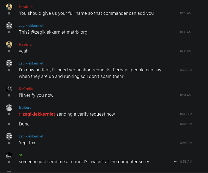This screenshot has width=208, height=173.
Task: Click the 8:30 AM message timestamp
Action: [186, 70]
